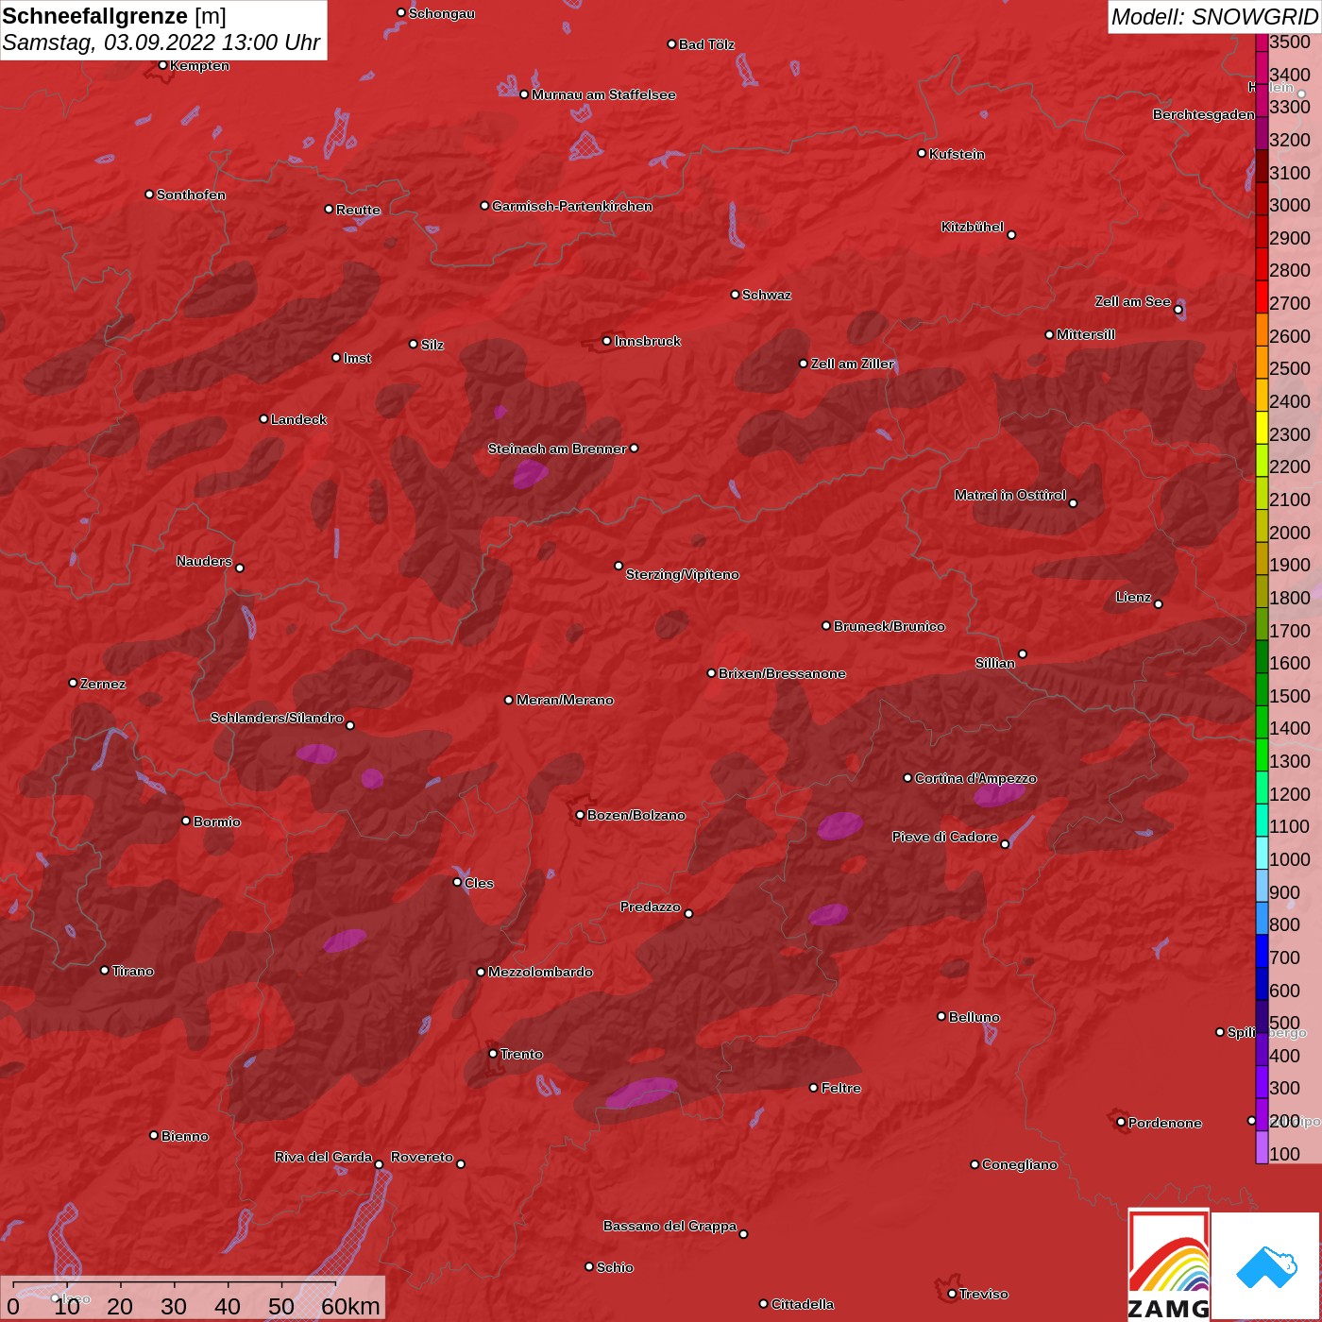Click the "Schlanders/Silandro" label
The image size is (1322, 1322).
click(x=277, y=718)
